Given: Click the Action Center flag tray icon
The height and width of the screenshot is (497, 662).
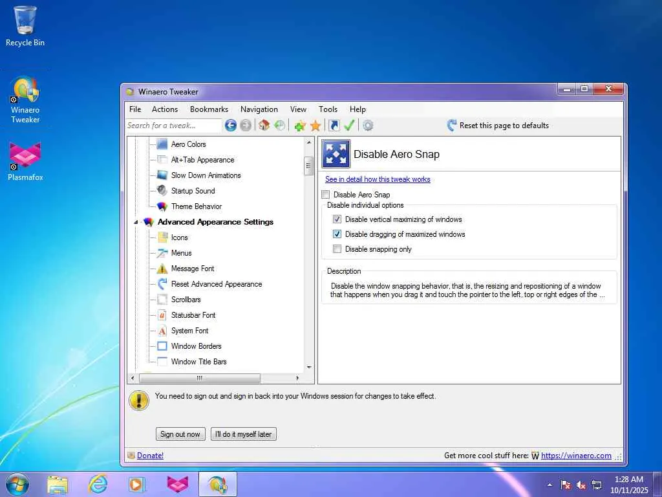Looking at the screenshot, I should [566, 485].
